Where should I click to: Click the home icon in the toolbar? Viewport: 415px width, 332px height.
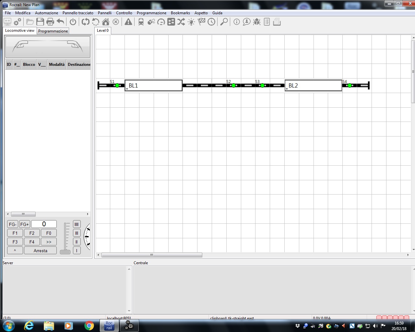pyautogui.click(x=106, y=22)
